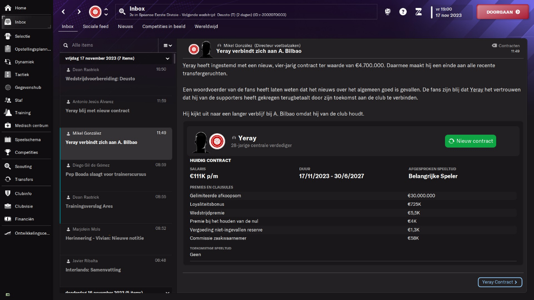Click the help question mark icon
Image resolution: width=534 pixels, height=300 pixels.
coord(403,12)
